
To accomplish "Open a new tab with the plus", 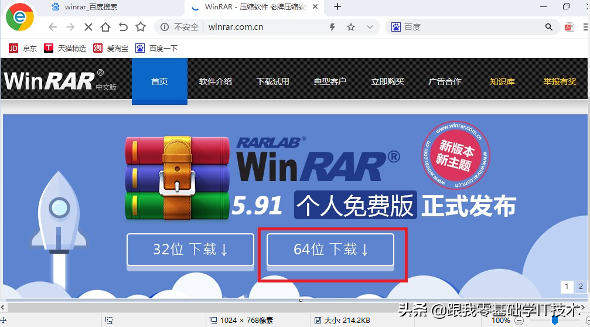I will (x=337, y=7).
